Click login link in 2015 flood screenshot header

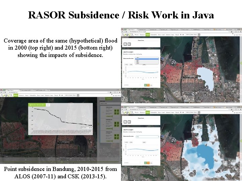[238, 113]
